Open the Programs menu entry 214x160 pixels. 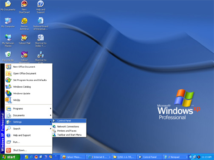[28, 108]
